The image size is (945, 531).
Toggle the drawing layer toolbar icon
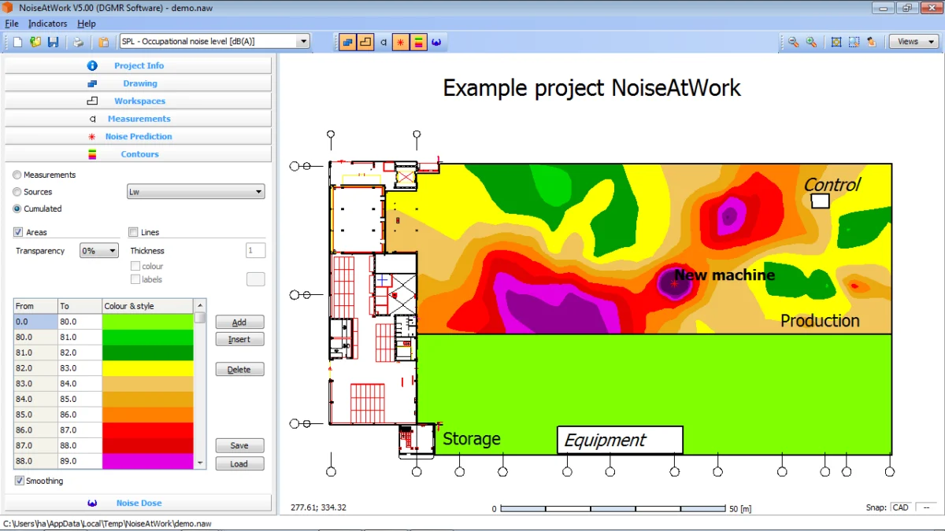tap(347, 42)
